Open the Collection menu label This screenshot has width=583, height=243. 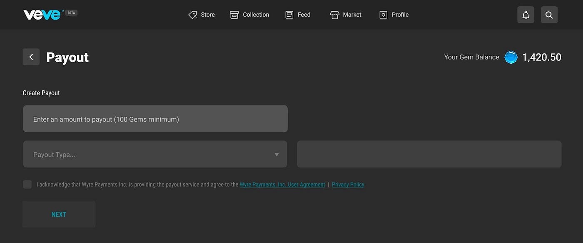[256, 15]
